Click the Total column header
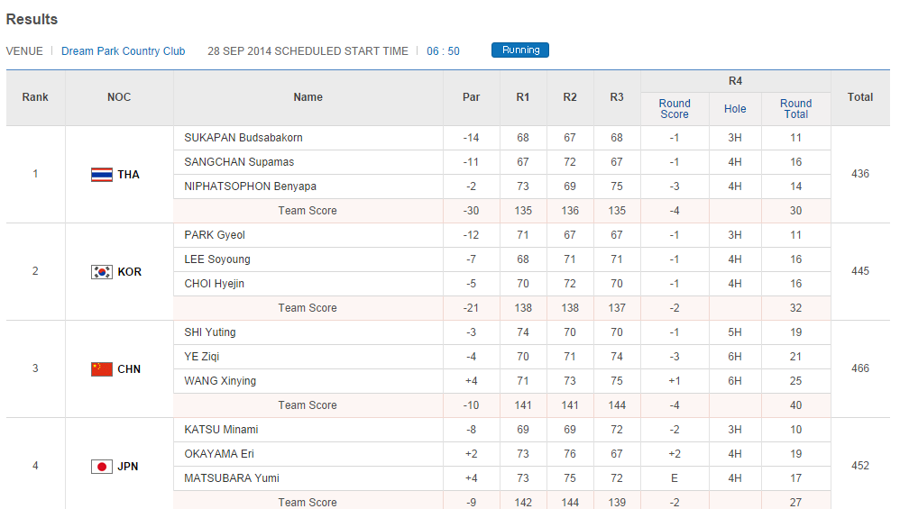This screenshot has width=900, height=509. pyautogui.click(x=860, y=97)
